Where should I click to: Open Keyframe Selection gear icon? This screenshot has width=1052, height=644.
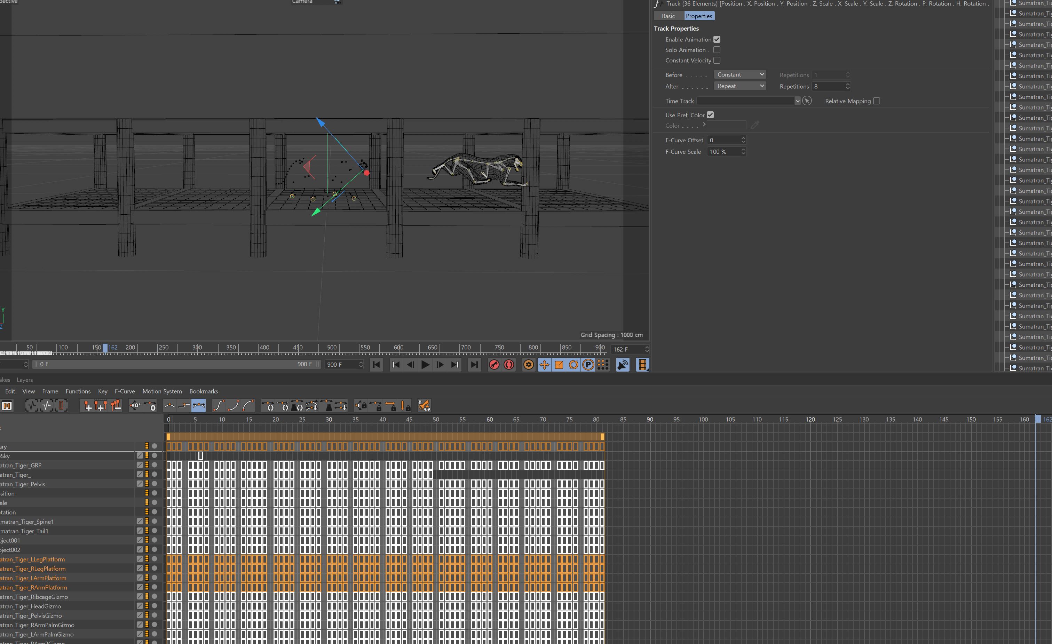point(529,365)
